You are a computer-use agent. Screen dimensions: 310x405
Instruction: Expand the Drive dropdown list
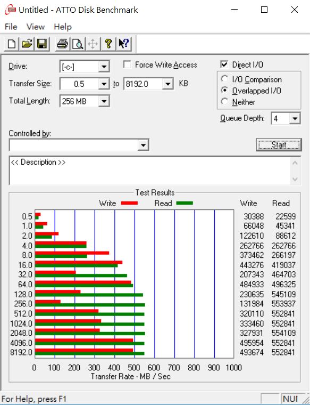point(104,67)
